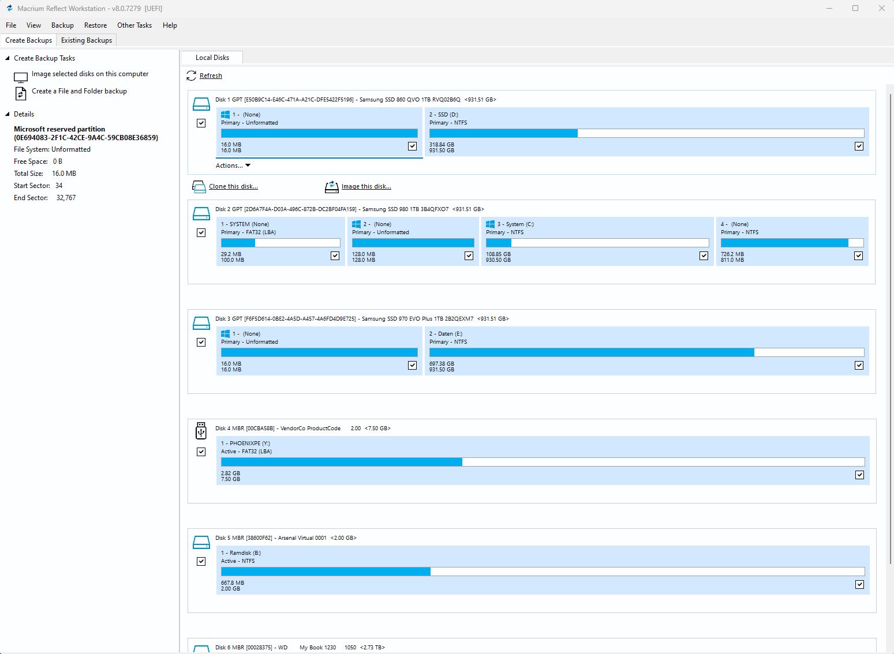Select the Disk 3 drive icon
This screenshot has height=654, width=894.
click(x=201, y=323)
